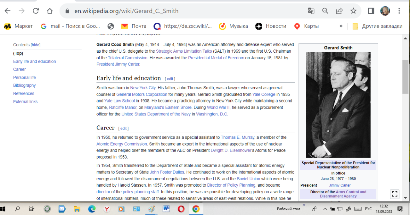This screenshot has width=410, height=215.
Task: Open the Маркет bookmark
Action: click(x=18, y=26)
